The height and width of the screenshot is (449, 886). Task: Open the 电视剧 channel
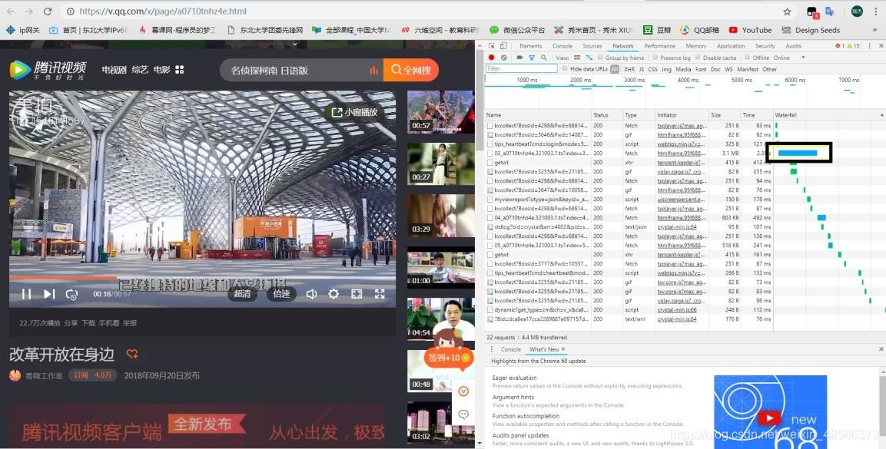point(114,69)
